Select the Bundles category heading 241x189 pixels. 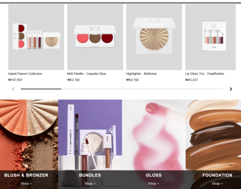point(90,175)
